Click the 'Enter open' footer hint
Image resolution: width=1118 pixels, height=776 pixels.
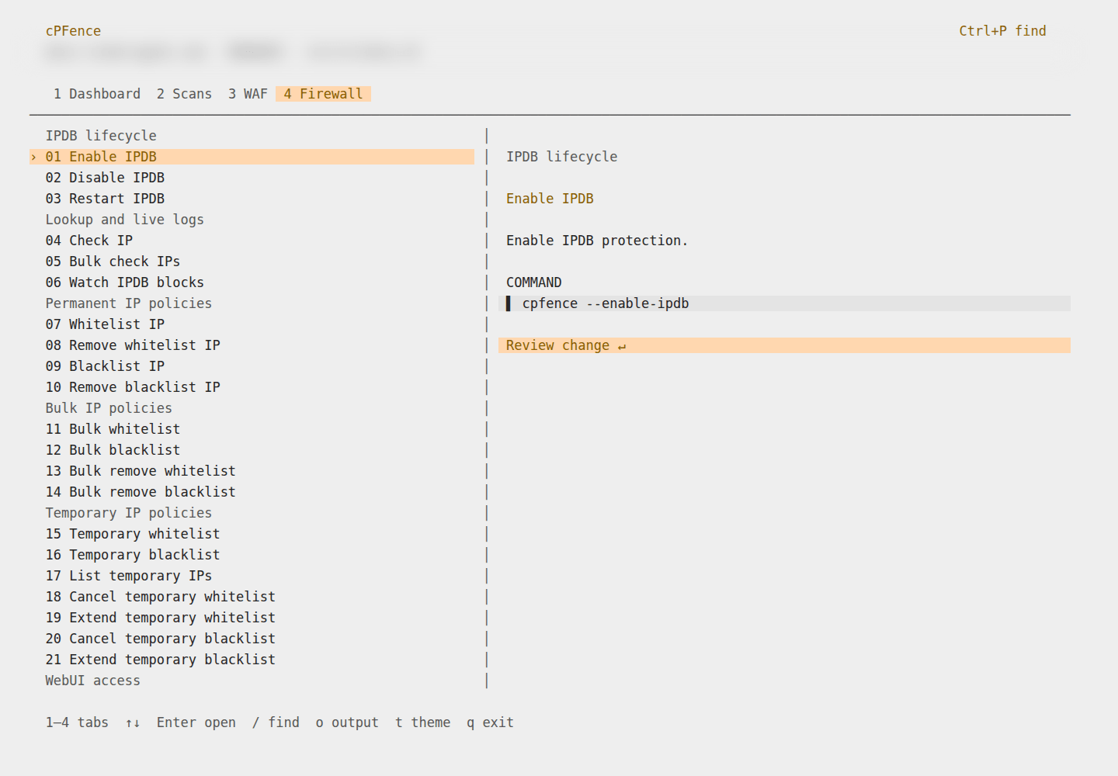point(196,722)
